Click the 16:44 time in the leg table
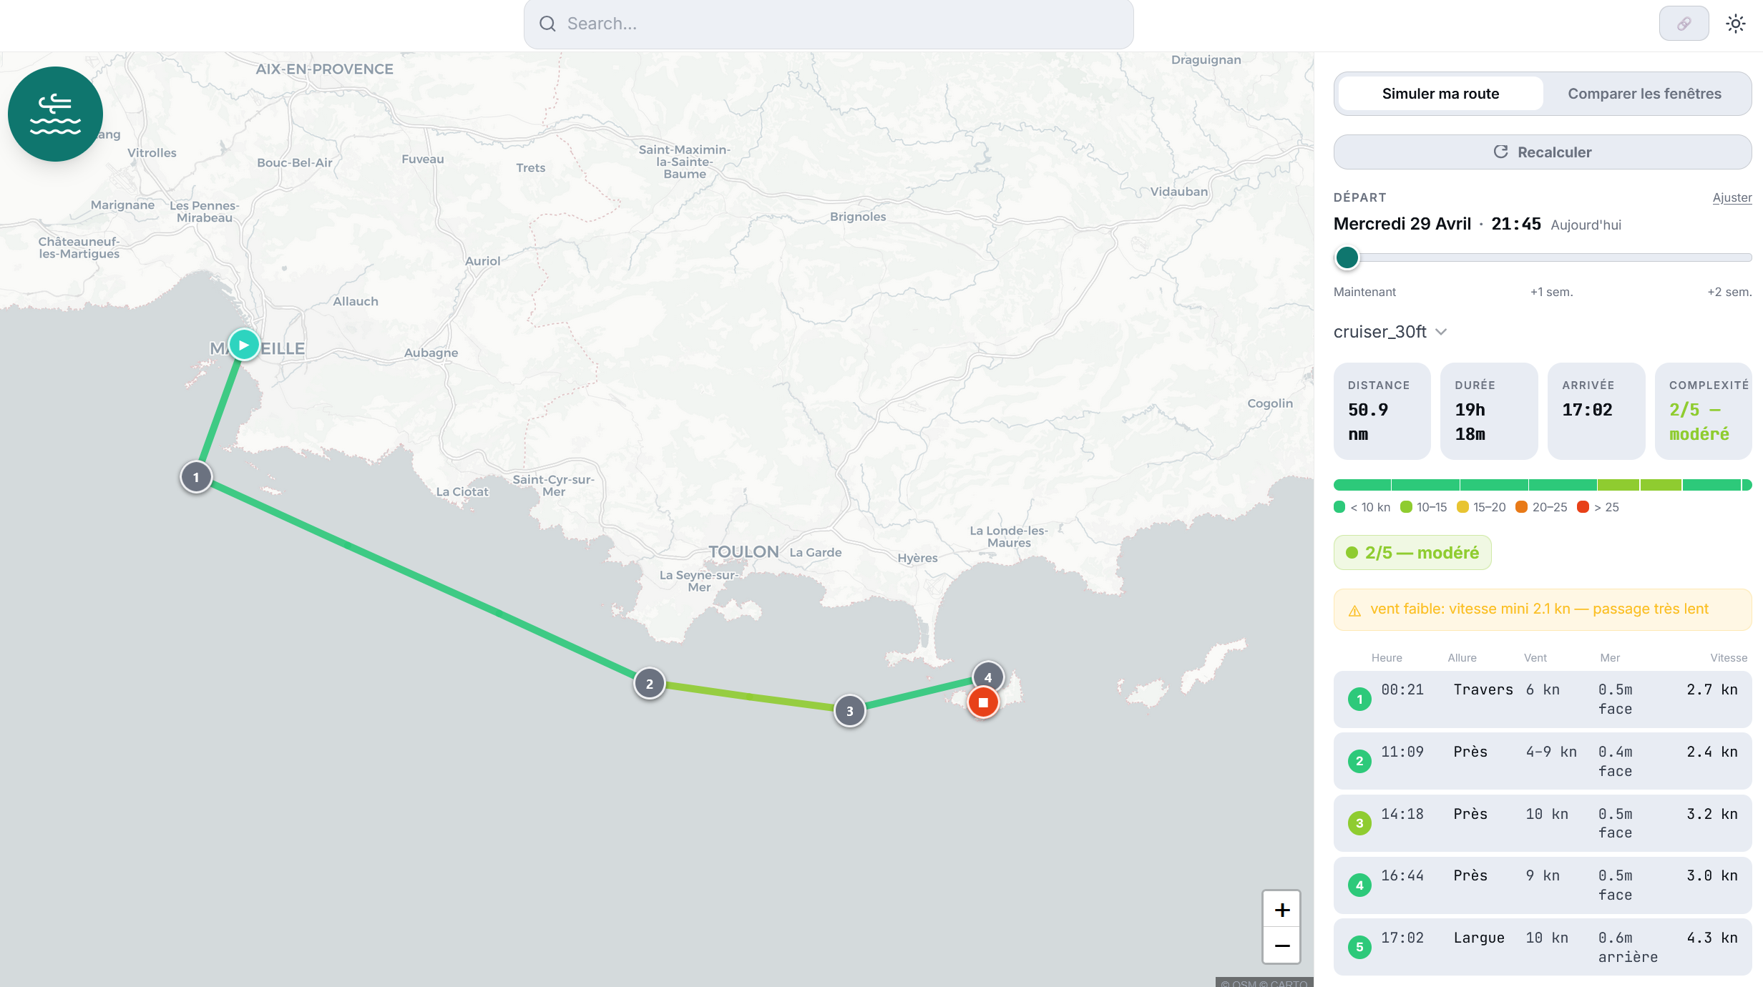 1402,875
